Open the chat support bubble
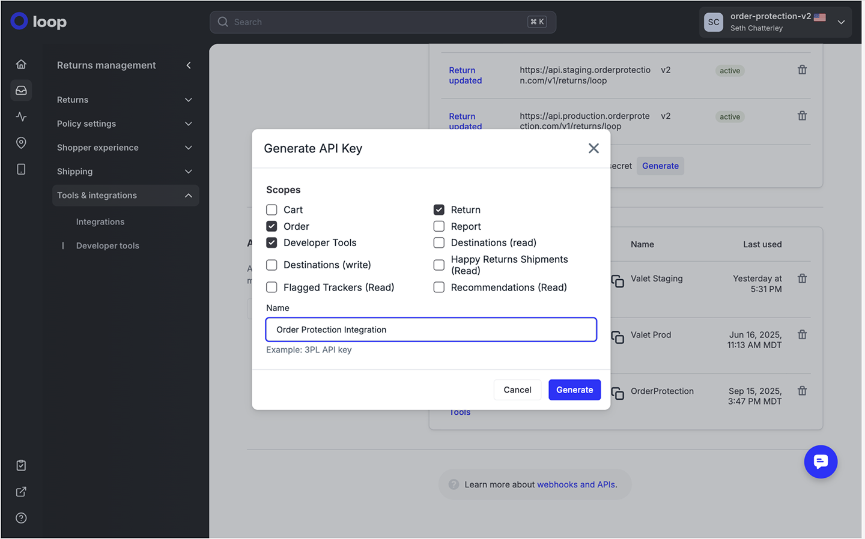This screenshot has height=539, width=865. tap(821, 462)
